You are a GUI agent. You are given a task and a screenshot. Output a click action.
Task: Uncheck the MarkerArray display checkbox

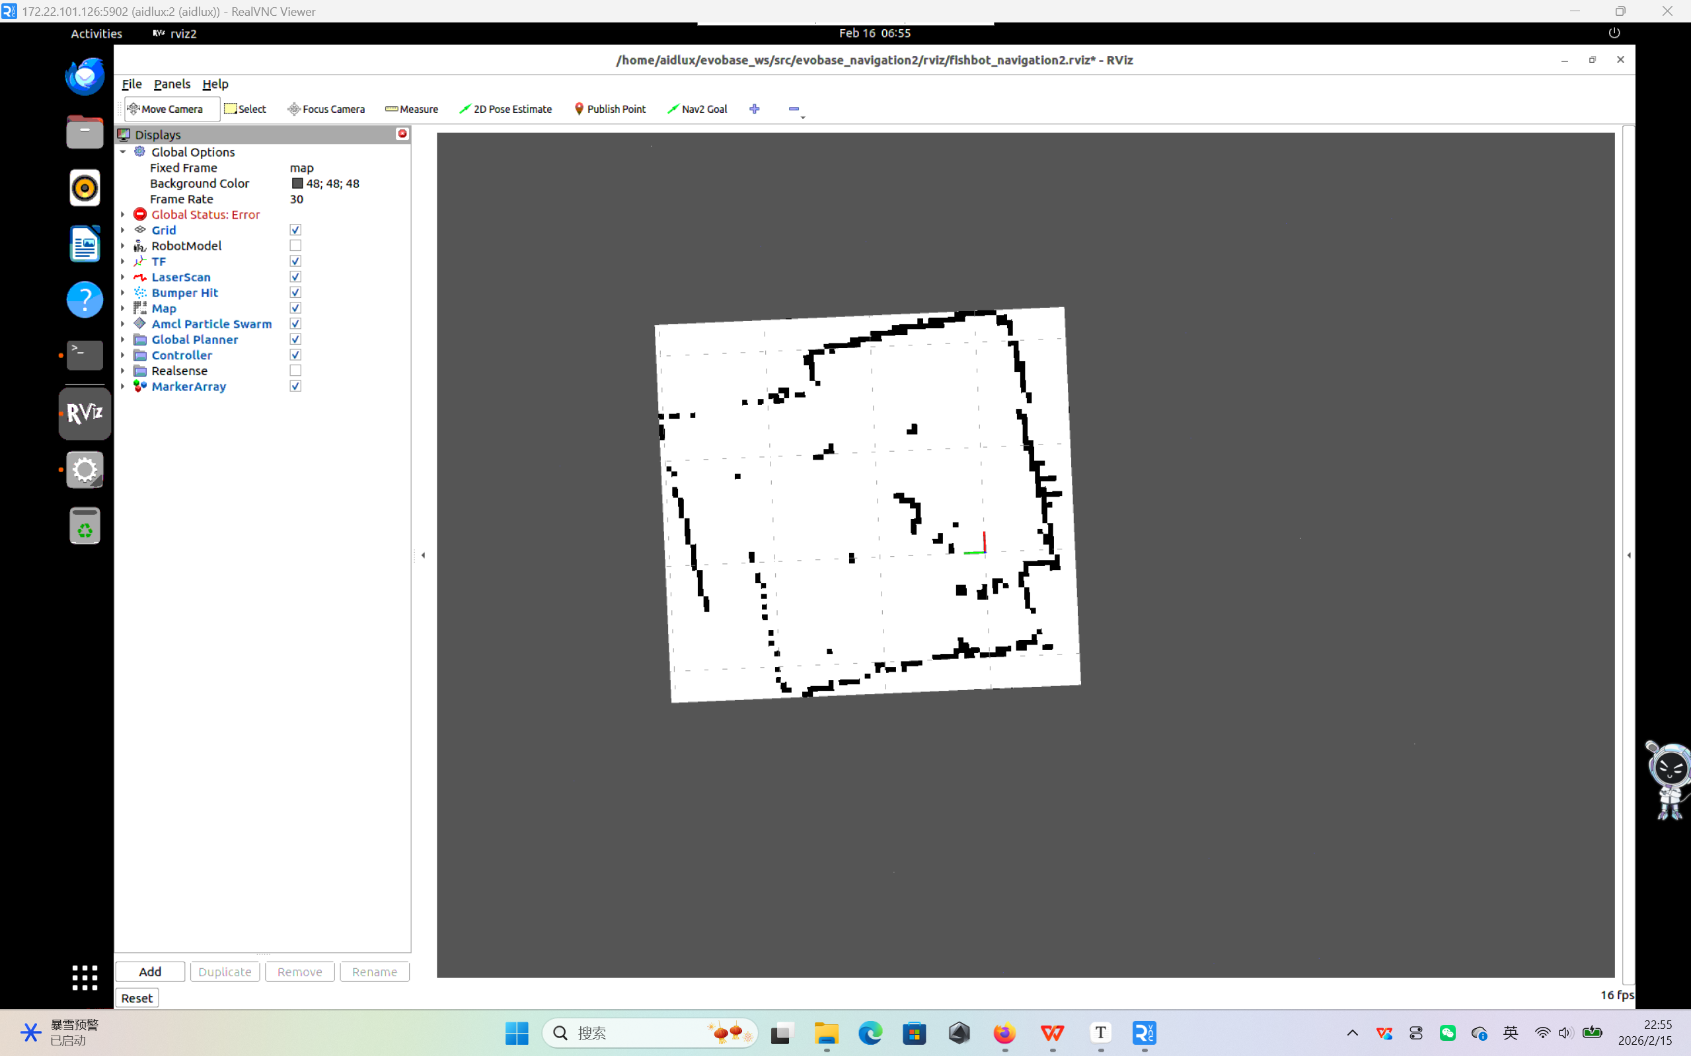295,386
